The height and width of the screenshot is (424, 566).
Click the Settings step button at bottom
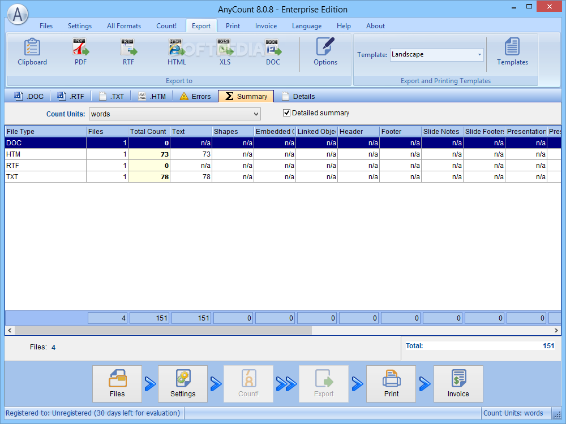coord(183,384)
